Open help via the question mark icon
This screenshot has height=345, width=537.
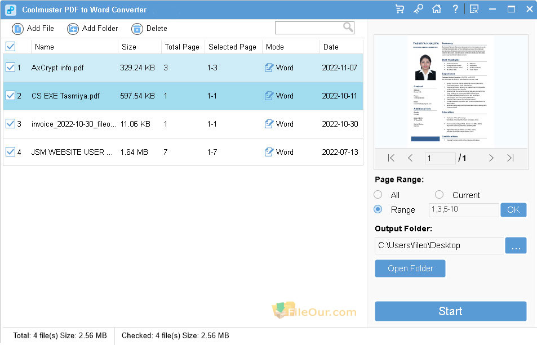[455, 9]
